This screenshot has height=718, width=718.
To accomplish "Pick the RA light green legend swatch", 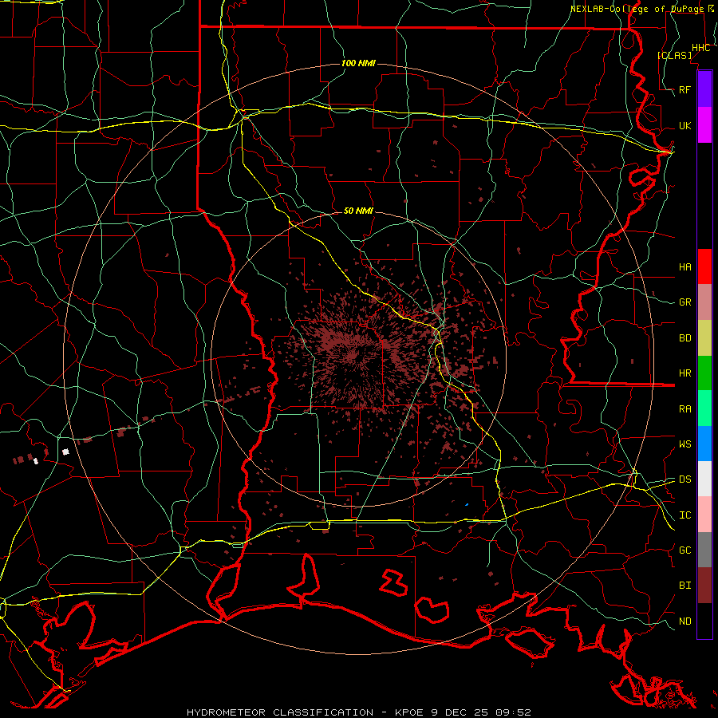I will coord(704,408).
